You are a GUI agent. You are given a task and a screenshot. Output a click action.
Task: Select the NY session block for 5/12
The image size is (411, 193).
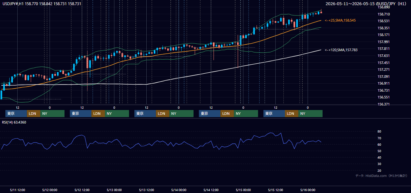pyautogui.click(x=117, y=114)
